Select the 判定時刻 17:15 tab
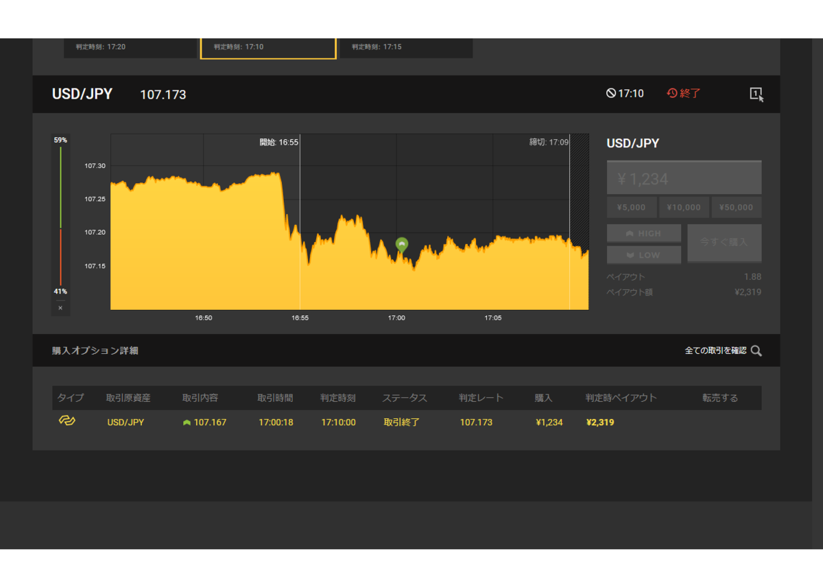 [x=406, y=48]
